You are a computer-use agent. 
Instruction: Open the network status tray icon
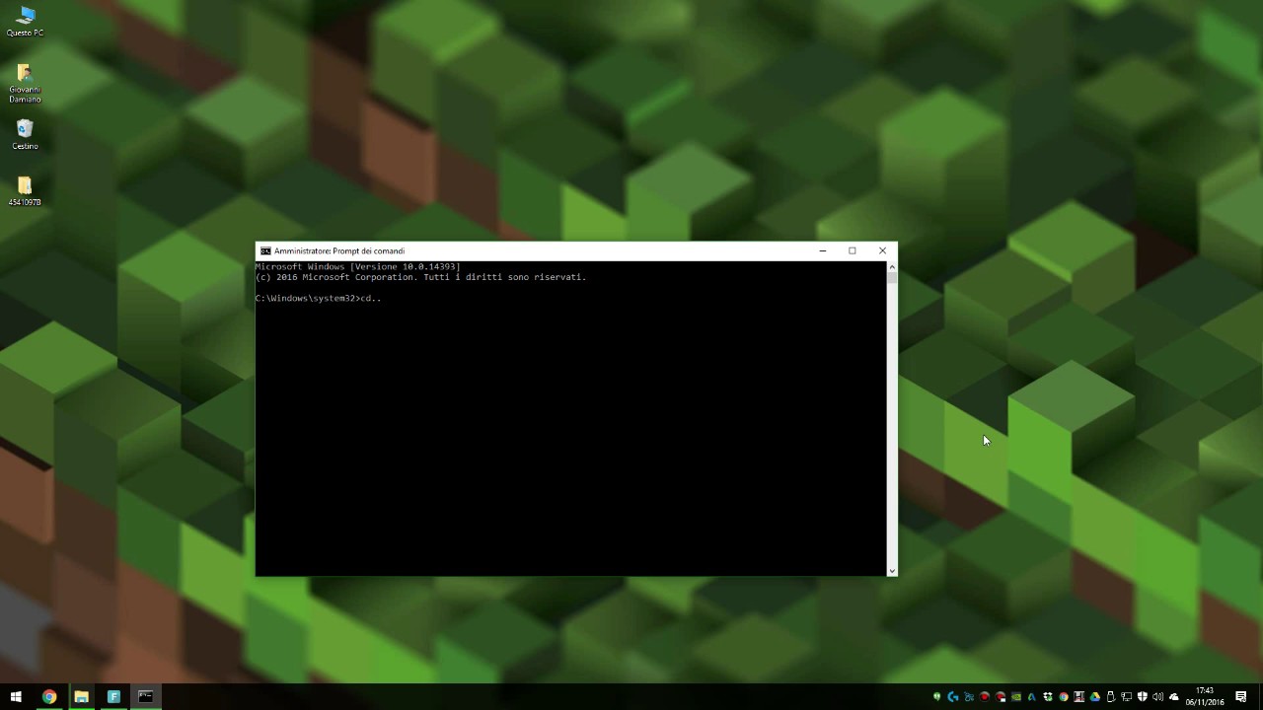(1127, 697)
